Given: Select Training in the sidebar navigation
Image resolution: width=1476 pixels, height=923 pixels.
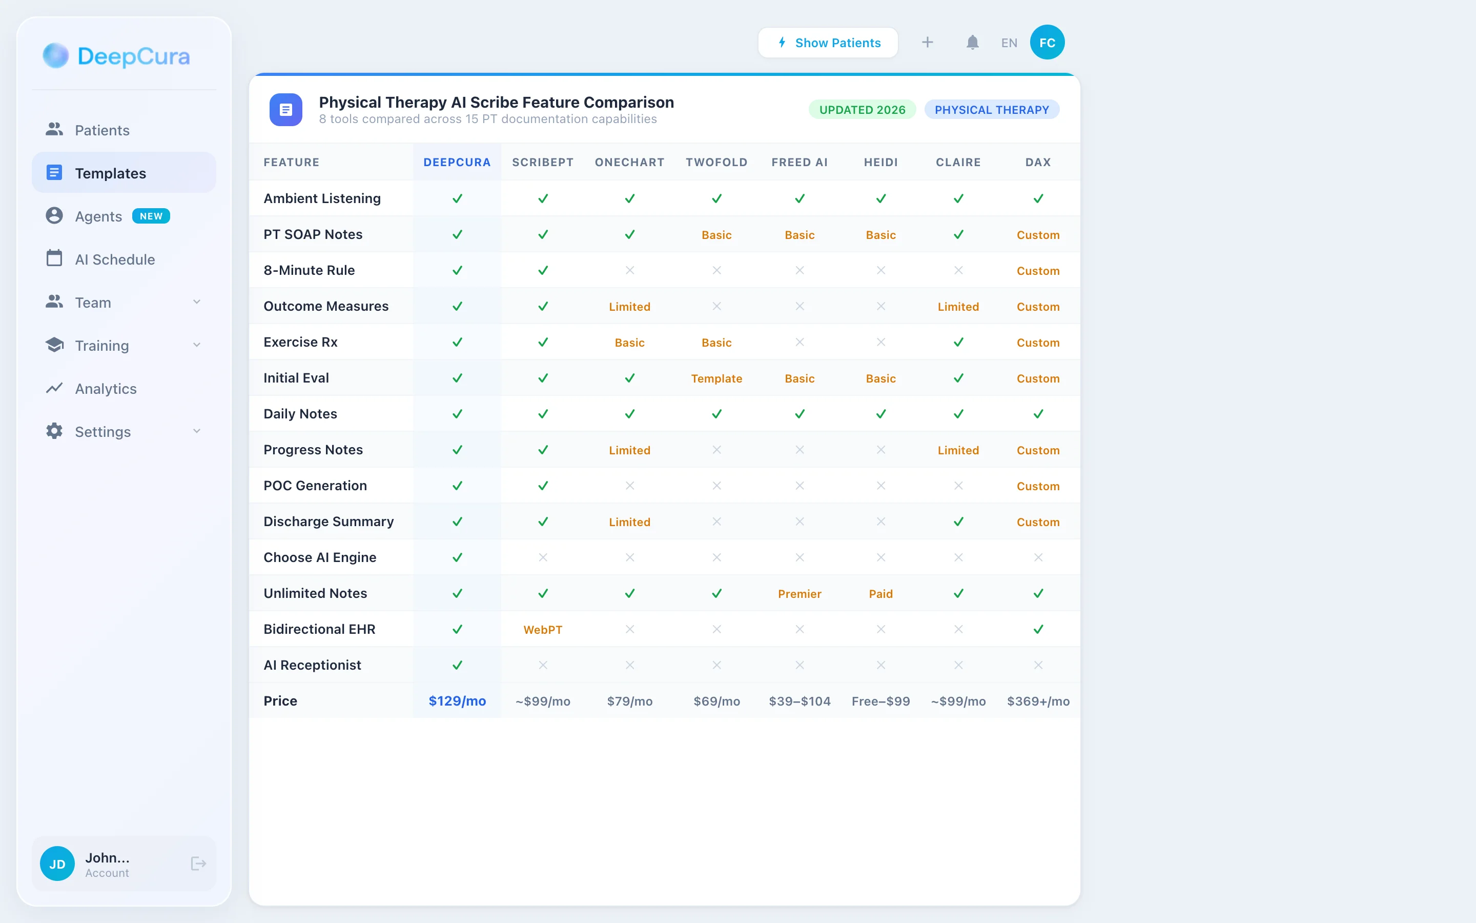Looking at the screenshot, I should (103, 346).
